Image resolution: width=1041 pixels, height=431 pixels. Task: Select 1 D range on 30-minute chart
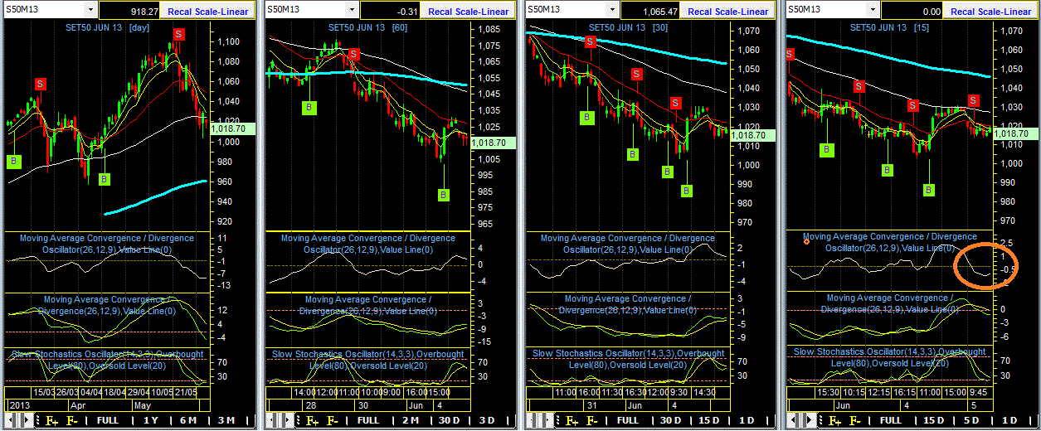click(747, 420)
